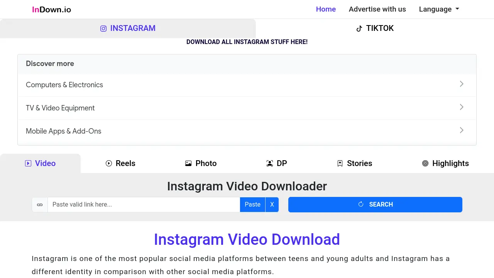The width and height of the screenshot is (494, 278).
Task: Open the Mobile Apps & Add-Ons text link
Action: tap(64, 131)
